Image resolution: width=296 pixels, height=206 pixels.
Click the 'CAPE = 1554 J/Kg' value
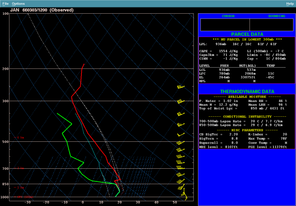click(218, 51)
